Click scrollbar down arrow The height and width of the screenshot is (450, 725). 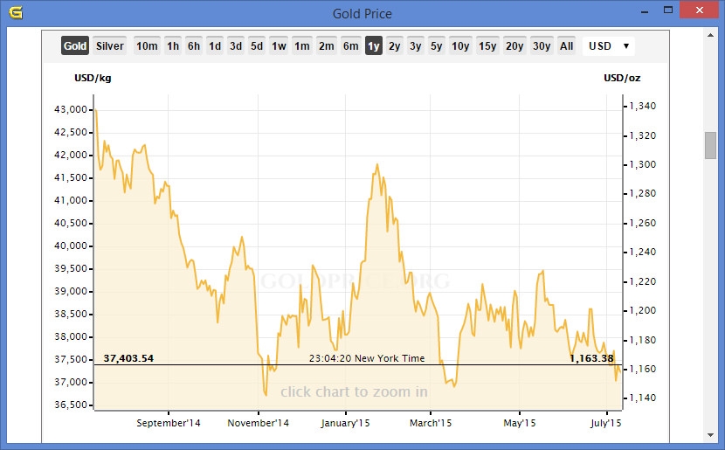(x=711, y=435)
